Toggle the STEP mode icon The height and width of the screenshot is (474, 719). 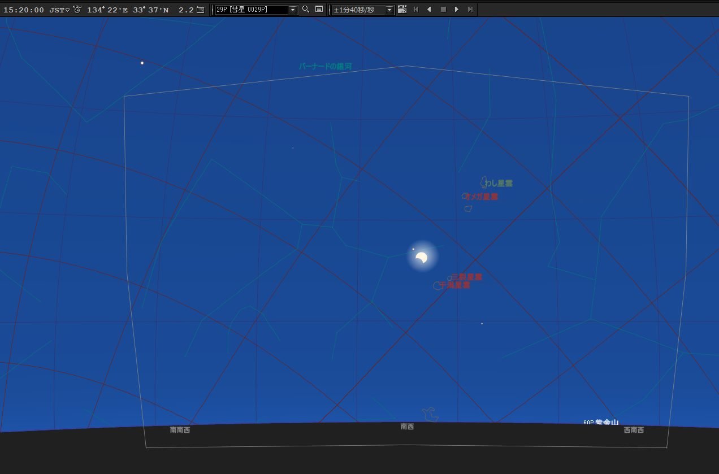click(x=402, y=9)
